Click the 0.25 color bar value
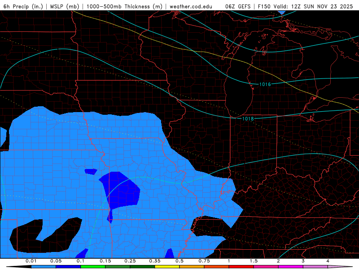Screen dimensions: 359x269 (x=130, y=261)
